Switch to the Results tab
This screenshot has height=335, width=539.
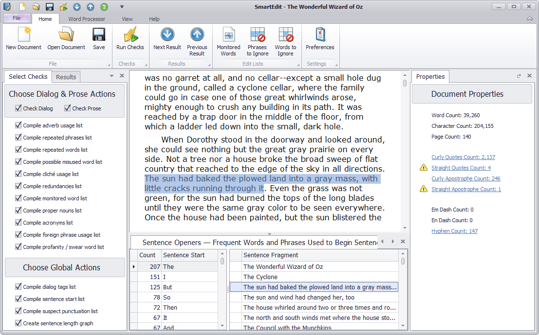click(x=66, y=76)
